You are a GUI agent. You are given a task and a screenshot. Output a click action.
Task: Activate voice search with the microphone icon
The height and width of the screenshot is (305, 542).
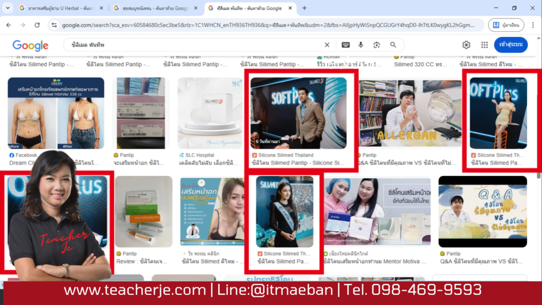[x=361, y=45]
